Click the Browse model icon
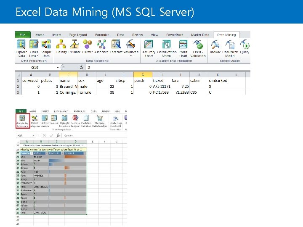The width and height of the screenshot is (303, 227). [x=215, y=47]
